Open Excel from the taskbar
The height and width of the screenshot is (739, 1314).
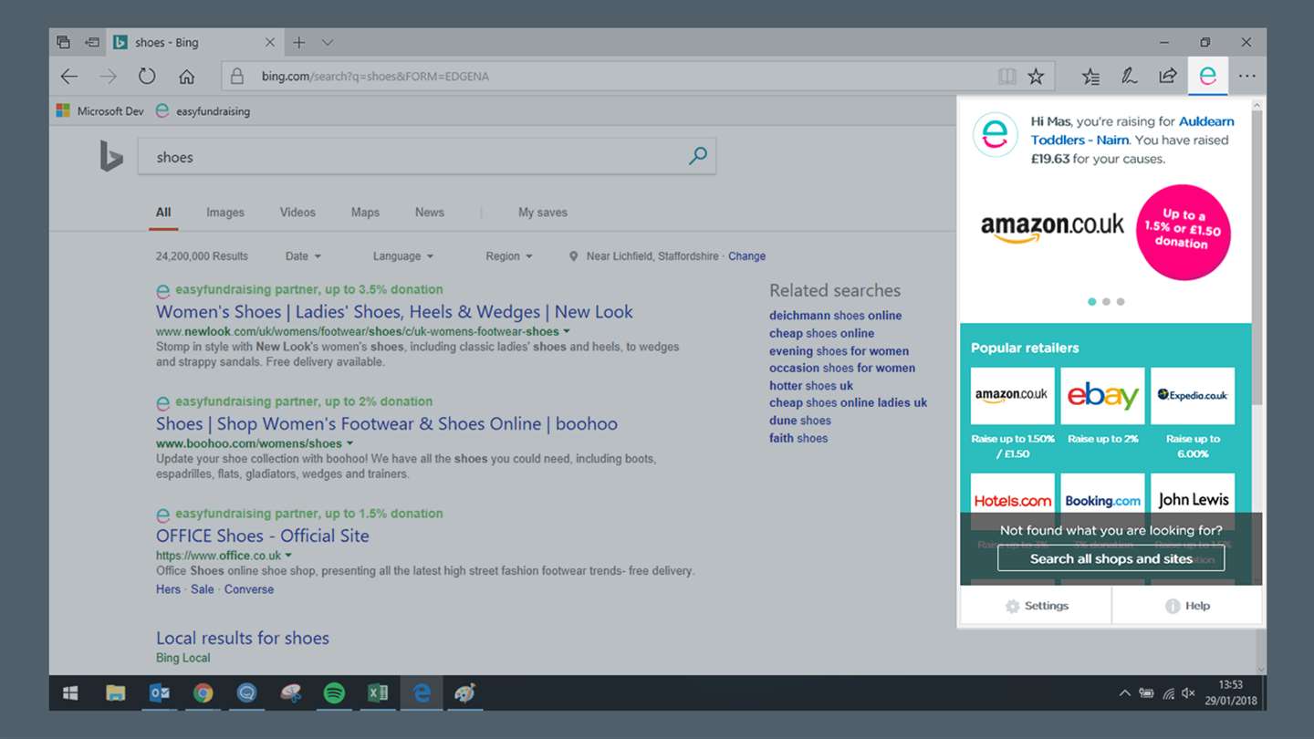point(378,693)
